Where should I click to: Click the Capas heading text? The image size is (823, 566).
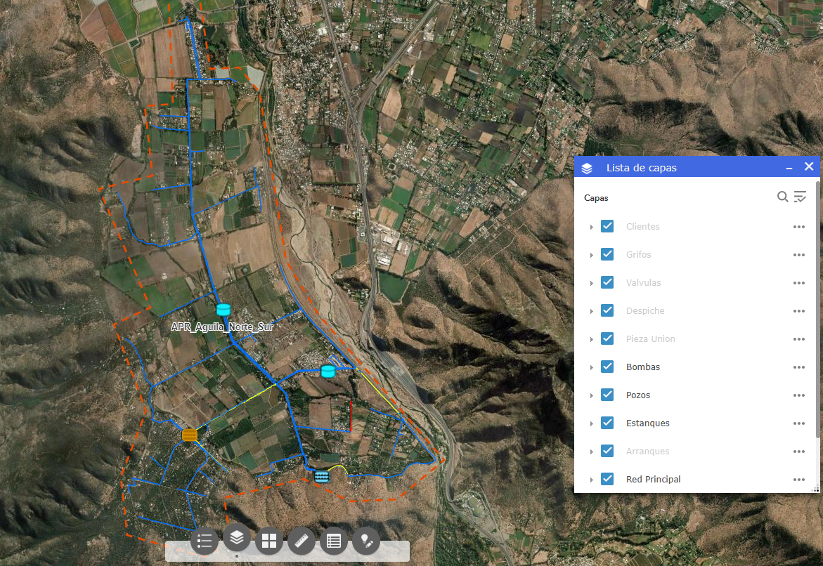[x=596, y=198]
